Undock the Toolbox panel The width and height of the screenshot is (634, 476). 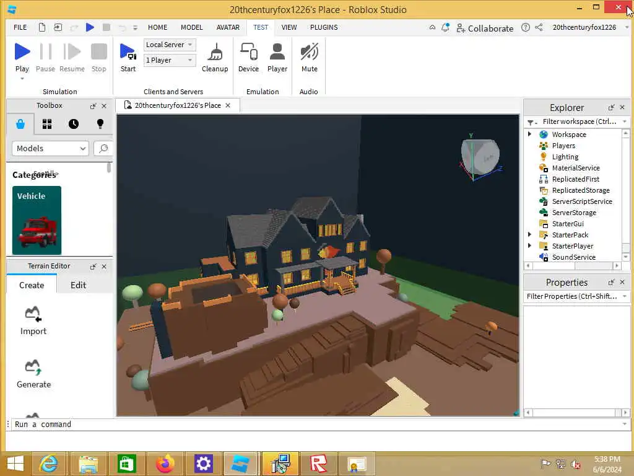pos(93,106)
